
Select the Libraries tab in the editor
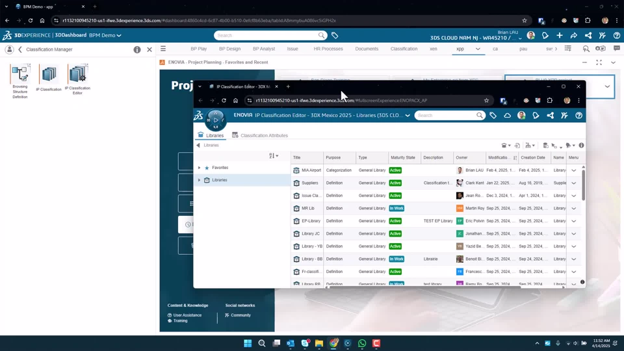pyautogui.click(x=211, y=135)
